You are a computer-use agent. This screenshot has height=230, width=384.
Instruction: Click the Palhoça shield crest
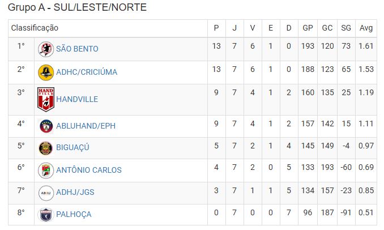[46, 215]
